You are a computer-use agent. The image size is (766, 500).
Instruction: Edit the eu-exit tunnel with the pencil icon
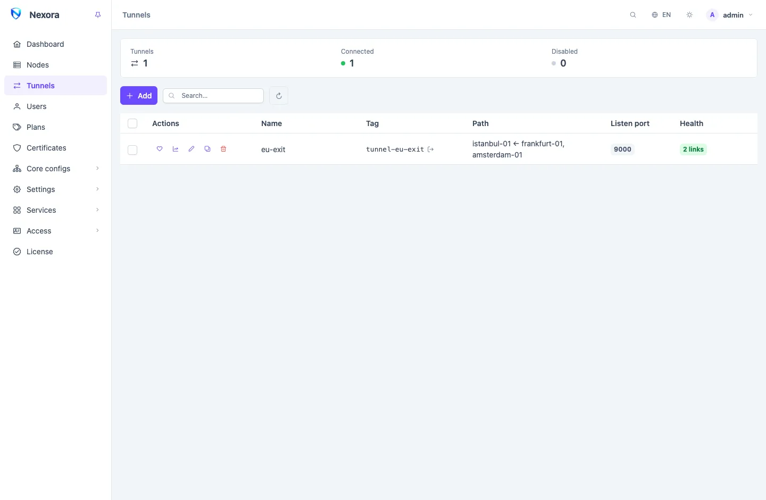(x=191, y=149)
